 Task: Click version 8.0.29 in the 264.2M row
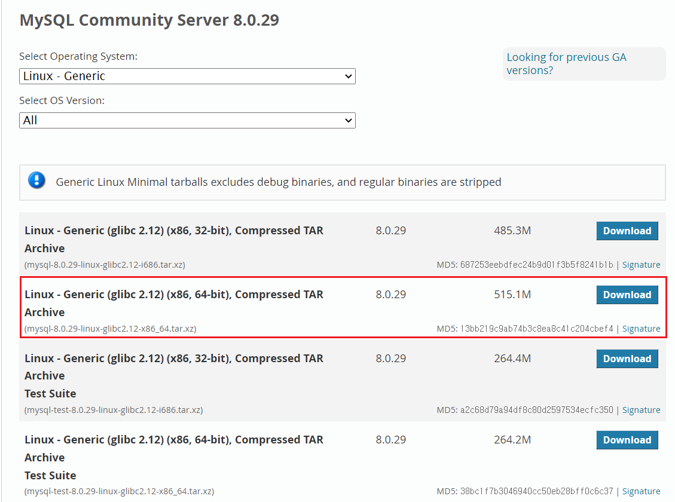pyautogui.click(x=391, y=440)
